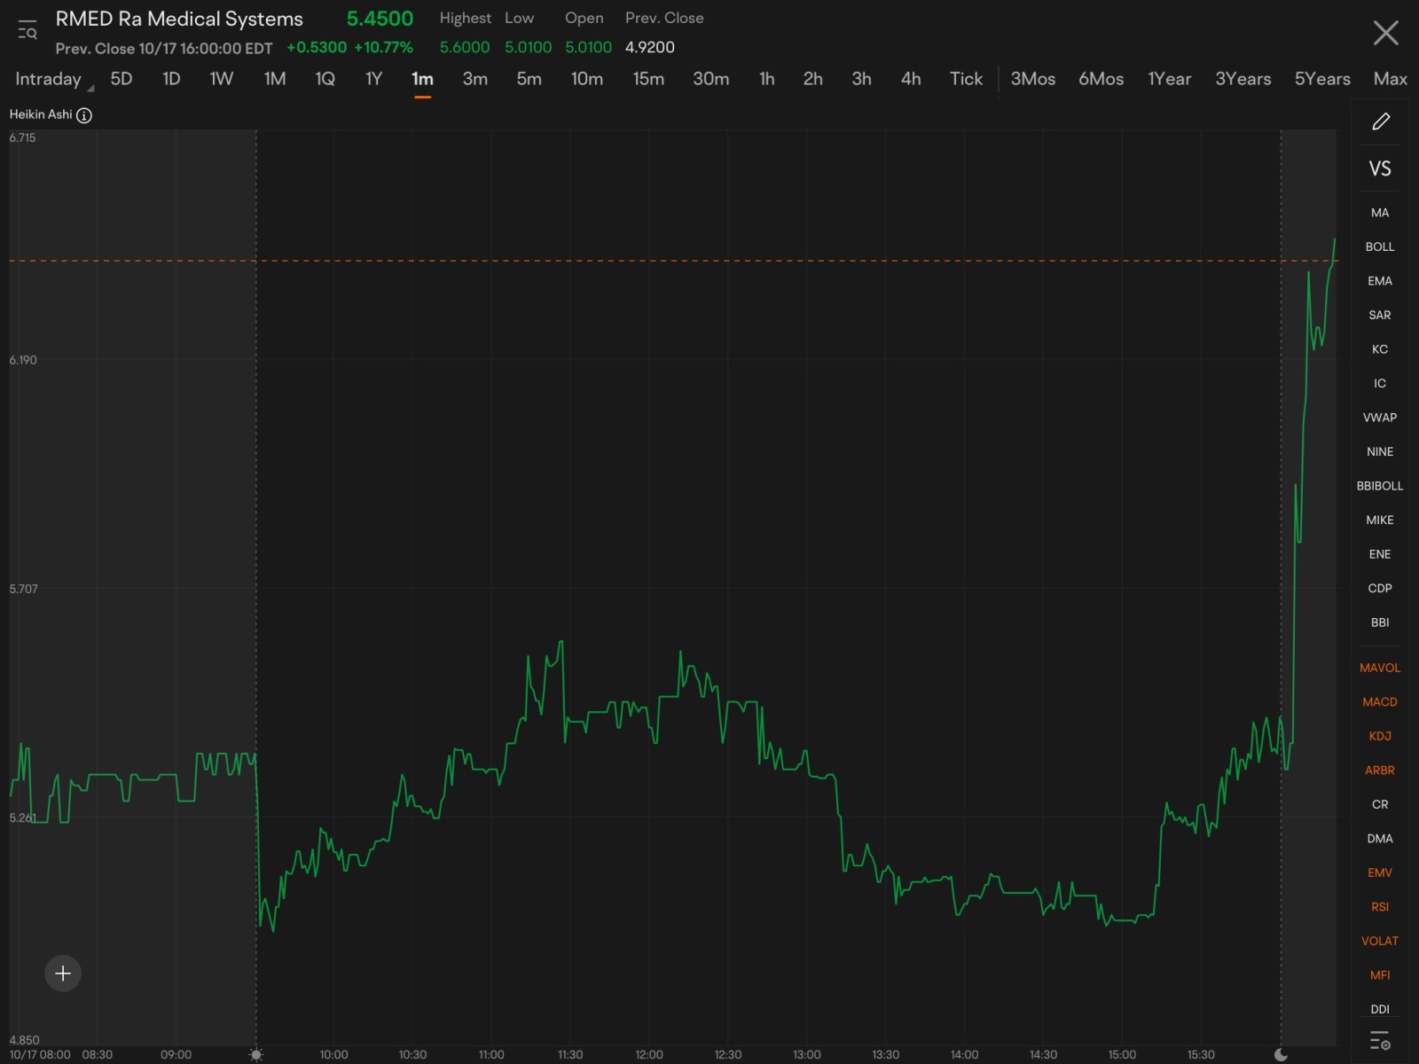Open the VS compare tool
The height and width of the screenshot is (1064, 1419).
(1380, 168)
